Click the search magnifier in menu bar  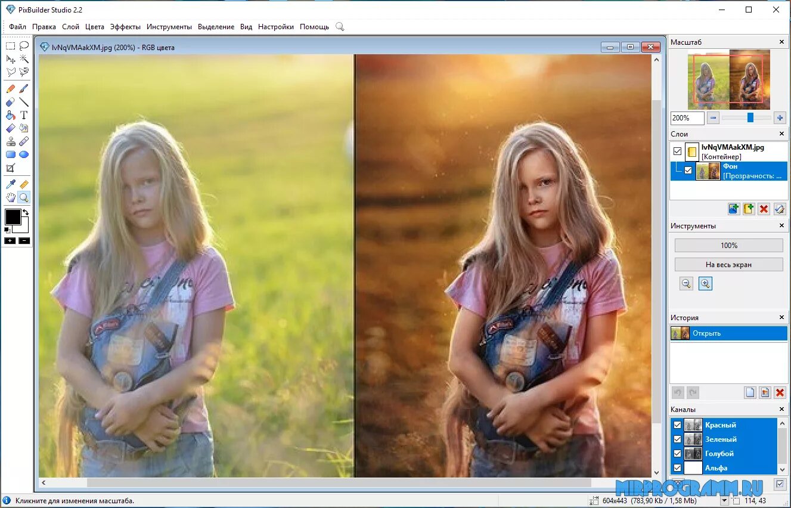tap(340, 26)
